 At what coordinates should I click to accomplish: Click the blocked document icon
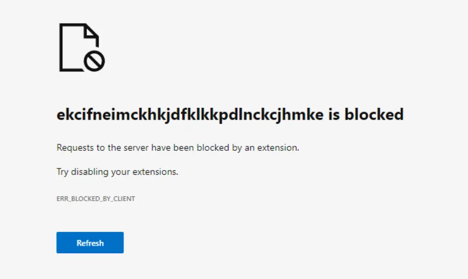79,47
